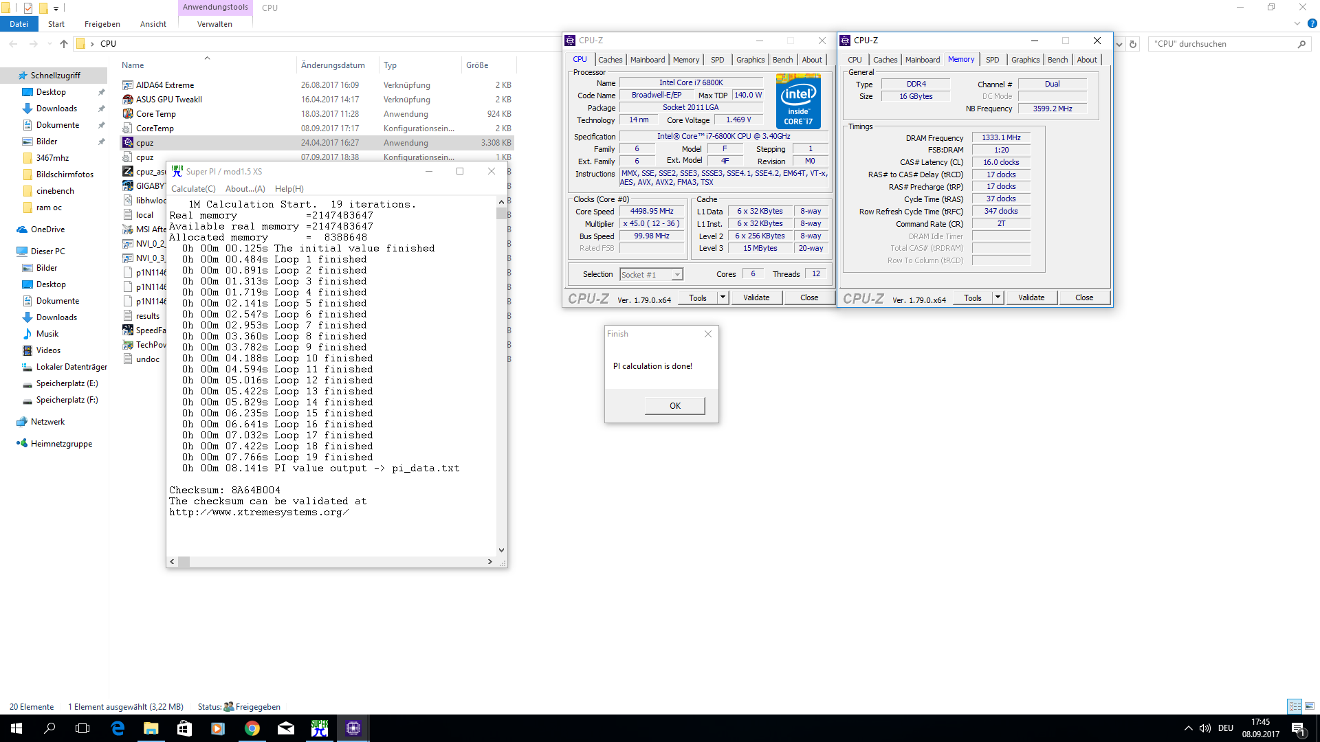Open taskbar search
Viewport: 1320px width, 742px height.
click(49, 728)
